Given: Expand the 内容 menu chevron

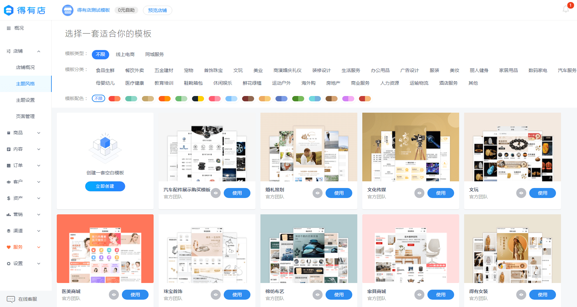Looking at the screenshot, I should 39,149.
